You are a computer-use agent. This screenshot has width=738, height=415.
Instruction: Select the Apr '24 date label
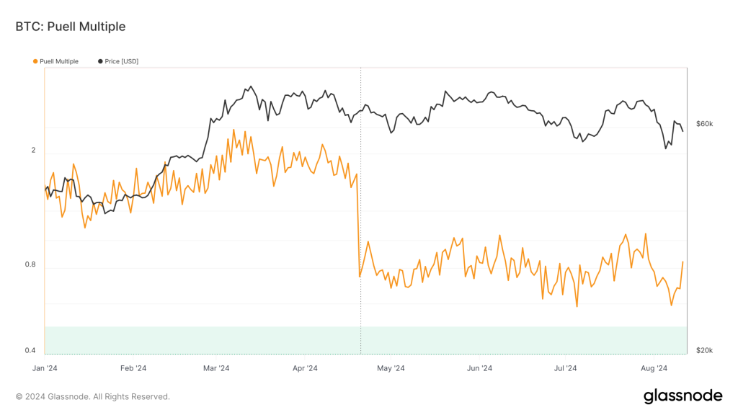304,368
